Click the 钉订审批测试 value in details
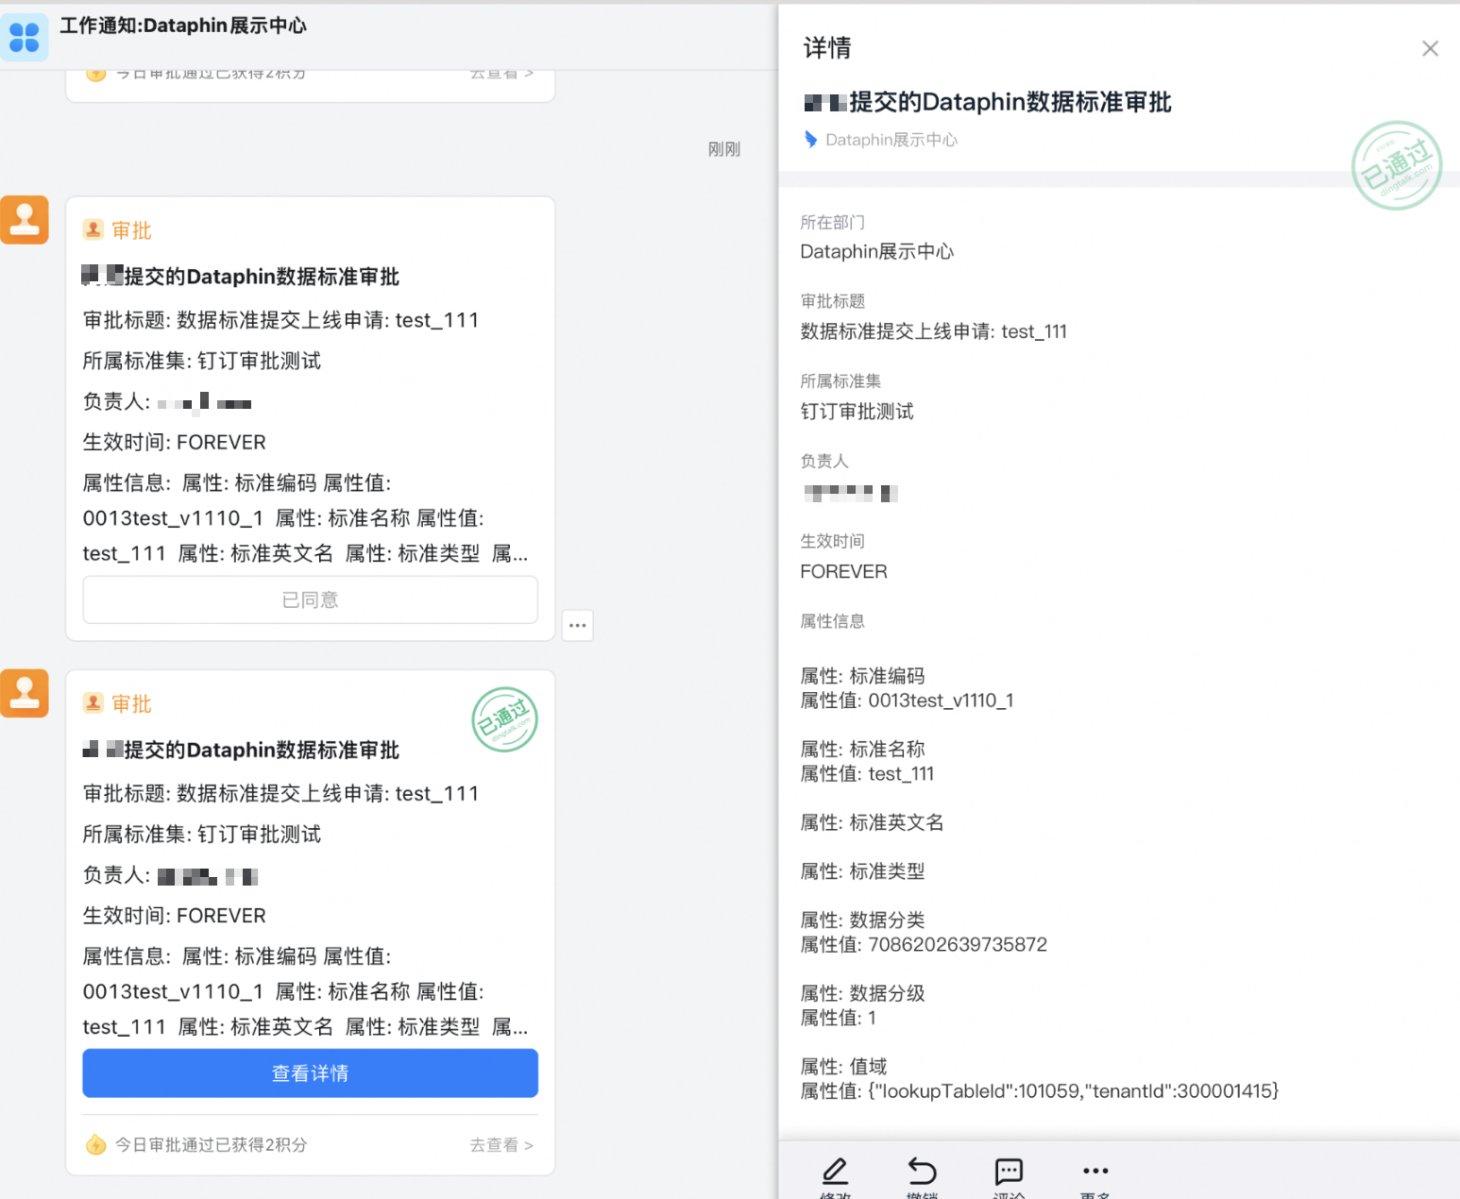Screen dimensions: 1460x1199 [857, 412]
